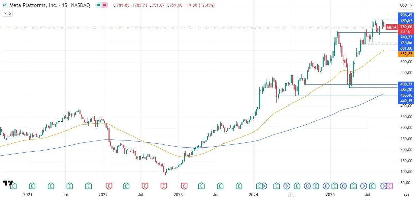The image size is (415, 199).
Task: Click the purple upcoming earnings marker
Action: [389, 186]
